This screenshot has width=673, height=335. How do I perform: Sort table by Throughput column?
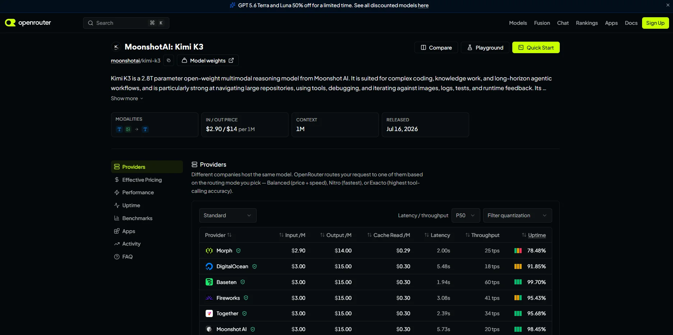click(x=482, y=235)
